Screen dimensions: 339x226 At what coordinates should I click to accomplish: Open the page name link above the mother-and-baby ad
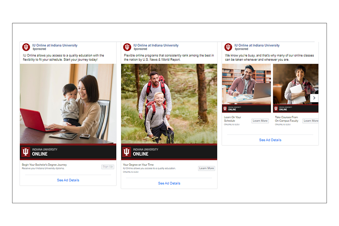click(55, 45)
